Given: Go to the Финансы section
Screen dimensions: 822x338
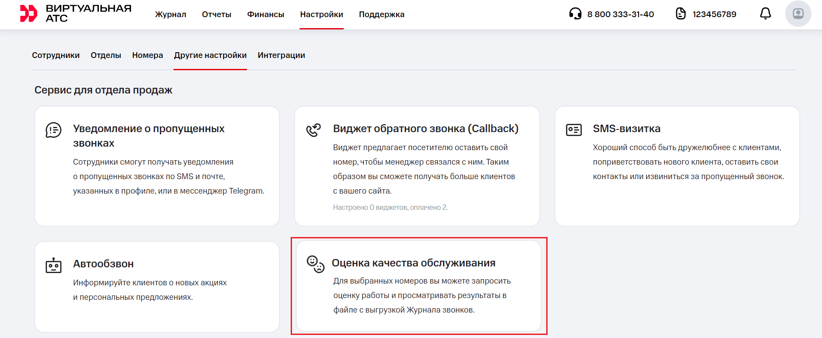Looking at the screenshot, I should (266, 14).
